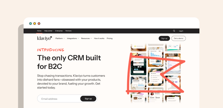
Task: Open the Partners page
Action: tap(68, 31)
